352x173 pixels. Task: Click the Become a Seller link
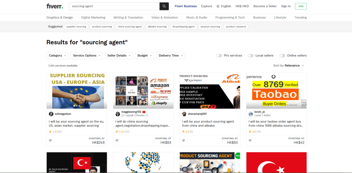(x=265, y=6)
